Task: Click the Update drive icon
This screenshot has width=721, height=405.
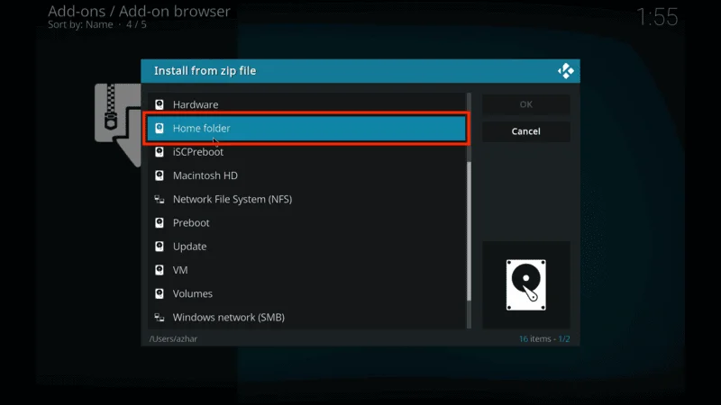Action: [160, 247]
